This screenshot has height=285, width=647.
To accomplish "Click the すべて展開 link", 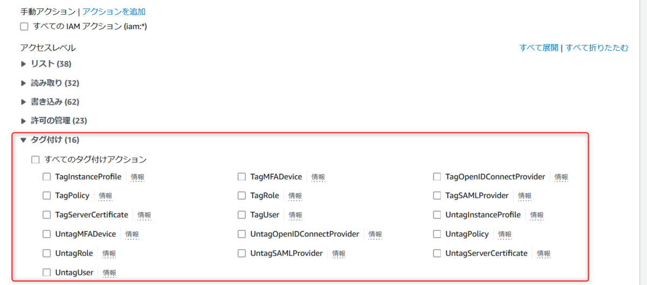I will (539, 47).
